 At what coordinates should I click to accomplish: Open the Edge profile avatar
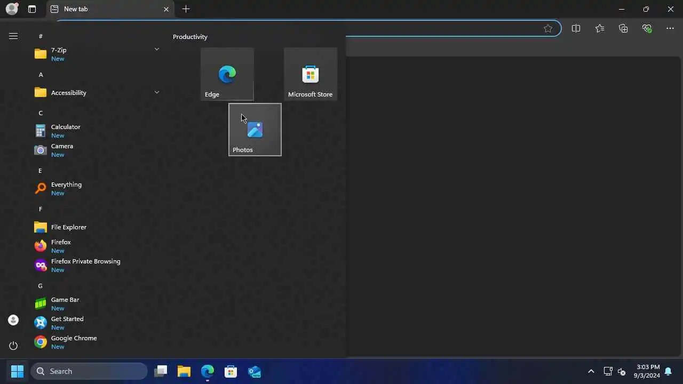point(12,9)
